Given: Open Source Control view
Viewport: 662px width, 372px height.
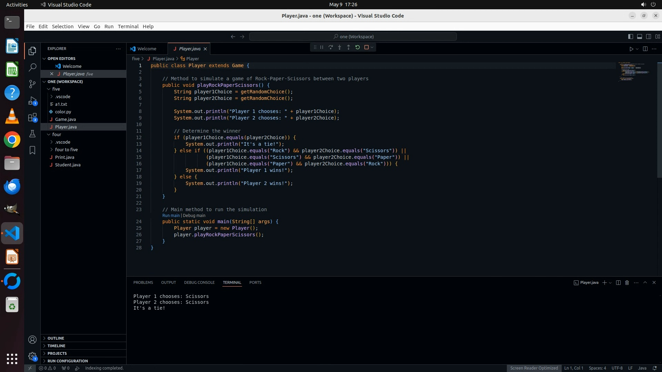Looking at the screenshot, I should click(x=32, y=84).
